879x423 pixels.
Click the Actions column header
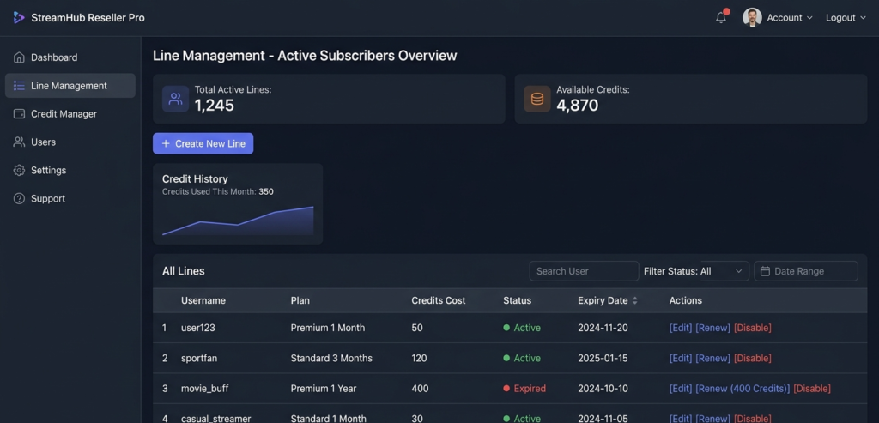685,300
